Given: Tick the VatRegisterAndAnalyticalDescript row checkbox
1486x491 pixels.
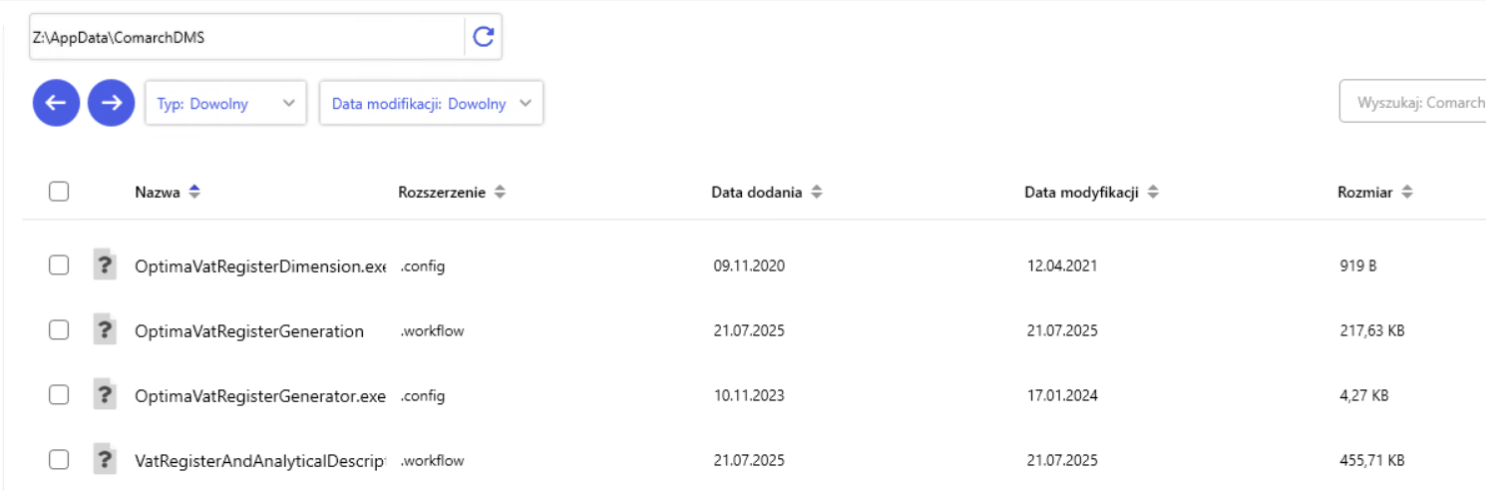Looking at the screenshot, I should coord(59,460).
